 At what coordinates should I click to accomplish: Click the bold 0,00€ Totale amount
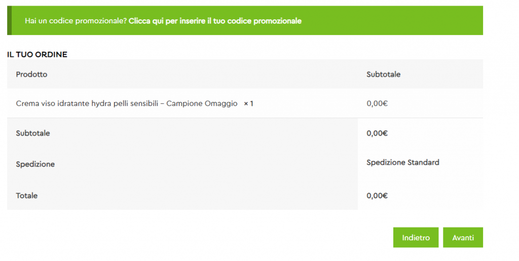click(377, 195)
